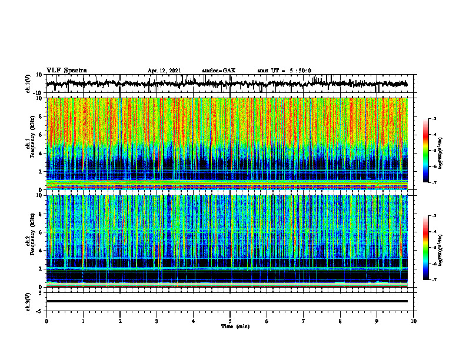Image resolution: width=466 pixels, height=360 pixels.
Task: Click the "-7" label on lower colorbar
Action: 434,279
